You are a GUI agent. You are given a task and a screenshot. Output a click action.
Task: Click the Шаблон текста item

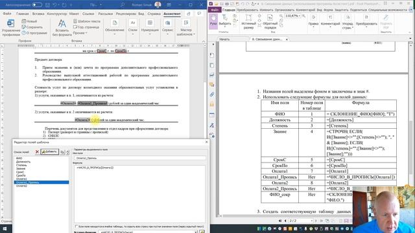tap(87, 21)
